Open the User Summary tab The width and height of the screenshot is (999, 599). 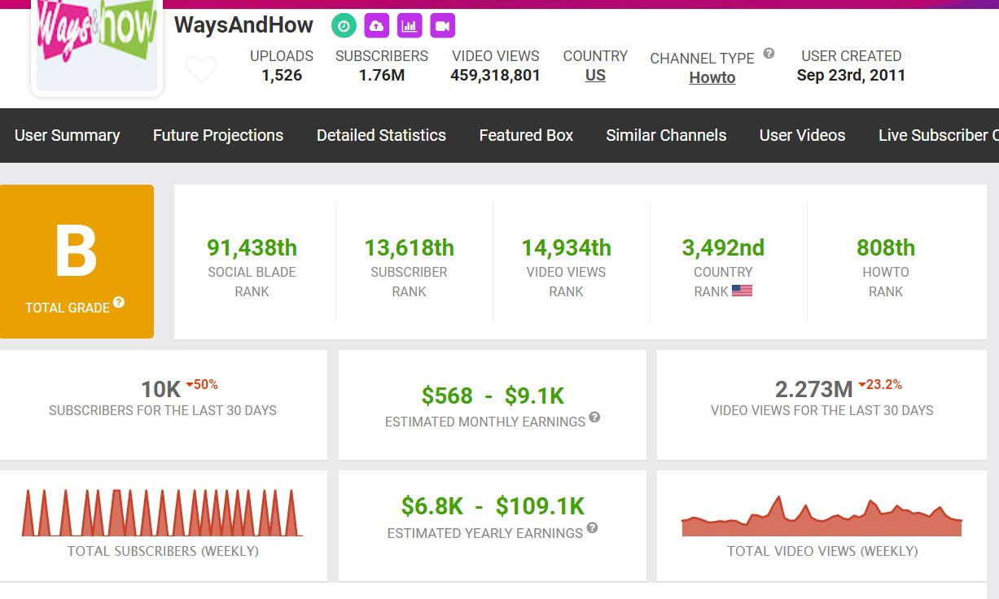point(67,135)
